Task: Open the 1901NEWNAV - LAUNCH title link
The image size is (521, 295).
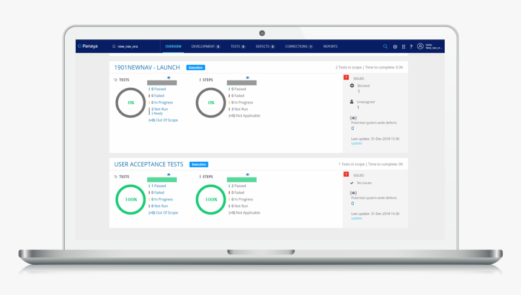Action: (147, 67)
